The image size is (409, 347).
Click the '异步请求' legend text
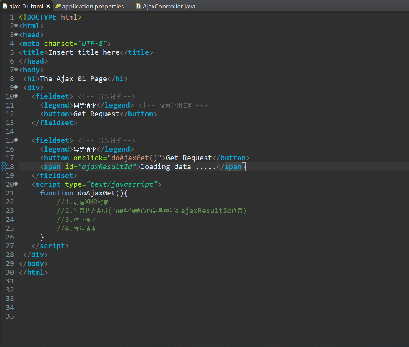[x=85, y=149]
